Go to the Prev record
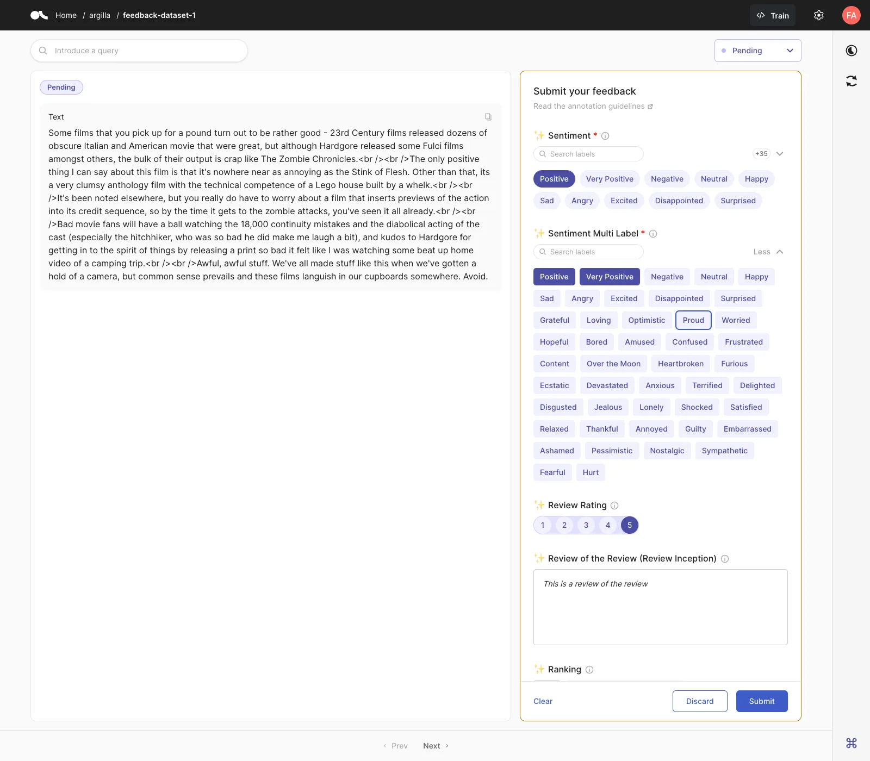 pyautogui.click(x=395, y=746)
